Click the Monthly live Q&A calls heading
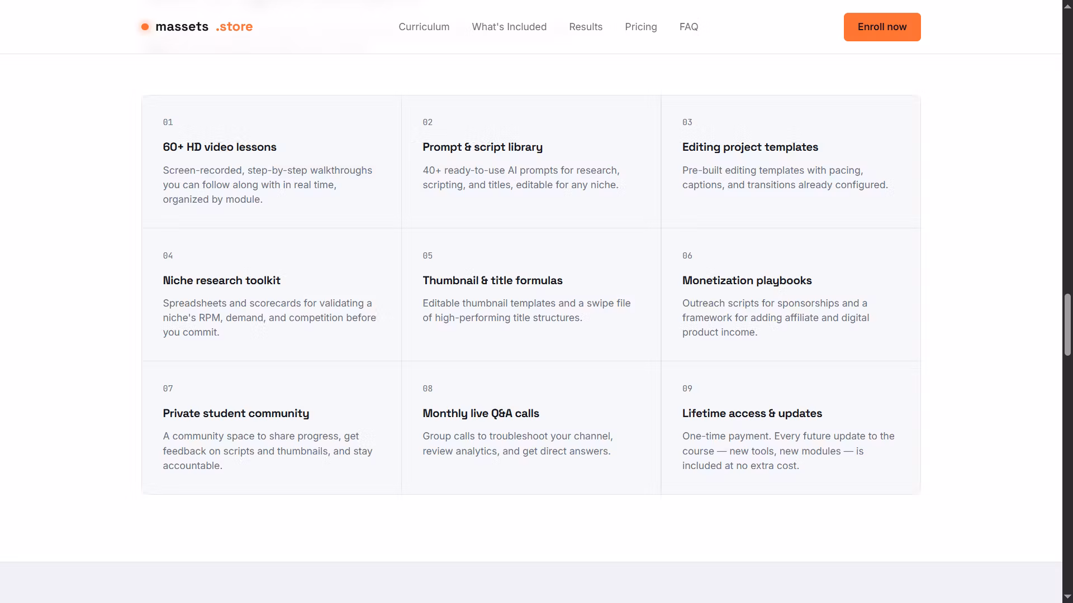 [481, 413]
